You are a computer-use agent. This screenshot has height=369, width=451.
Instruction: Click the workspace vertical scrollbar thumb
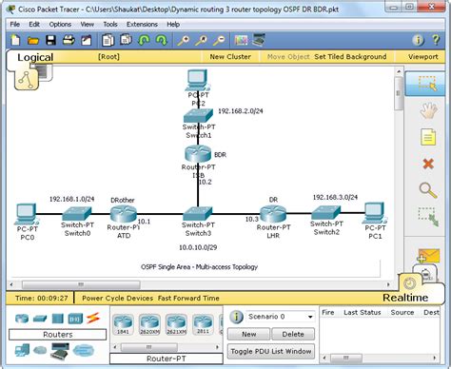[399, 92]
